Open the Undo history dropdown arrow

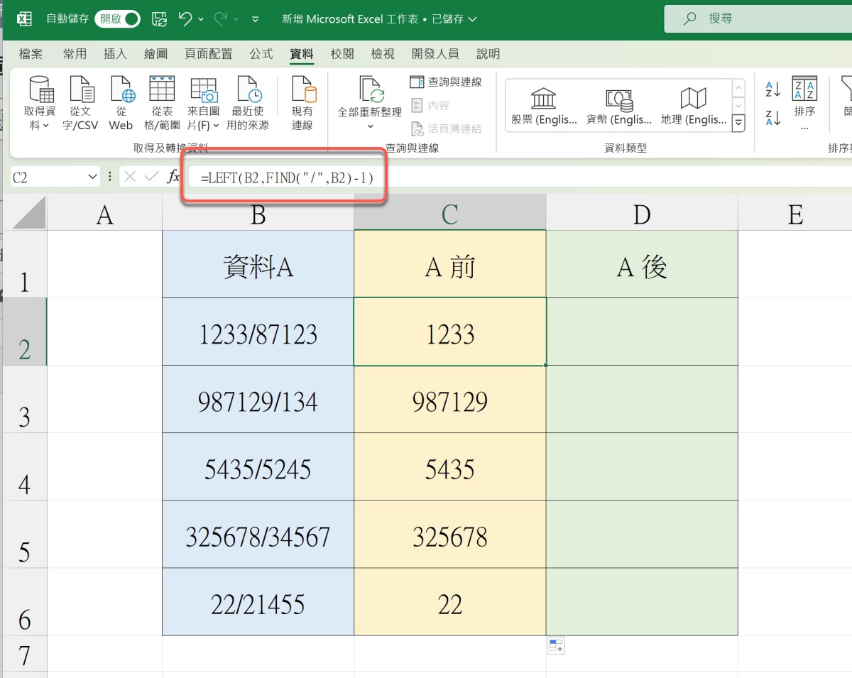click(x=202, y=19)
